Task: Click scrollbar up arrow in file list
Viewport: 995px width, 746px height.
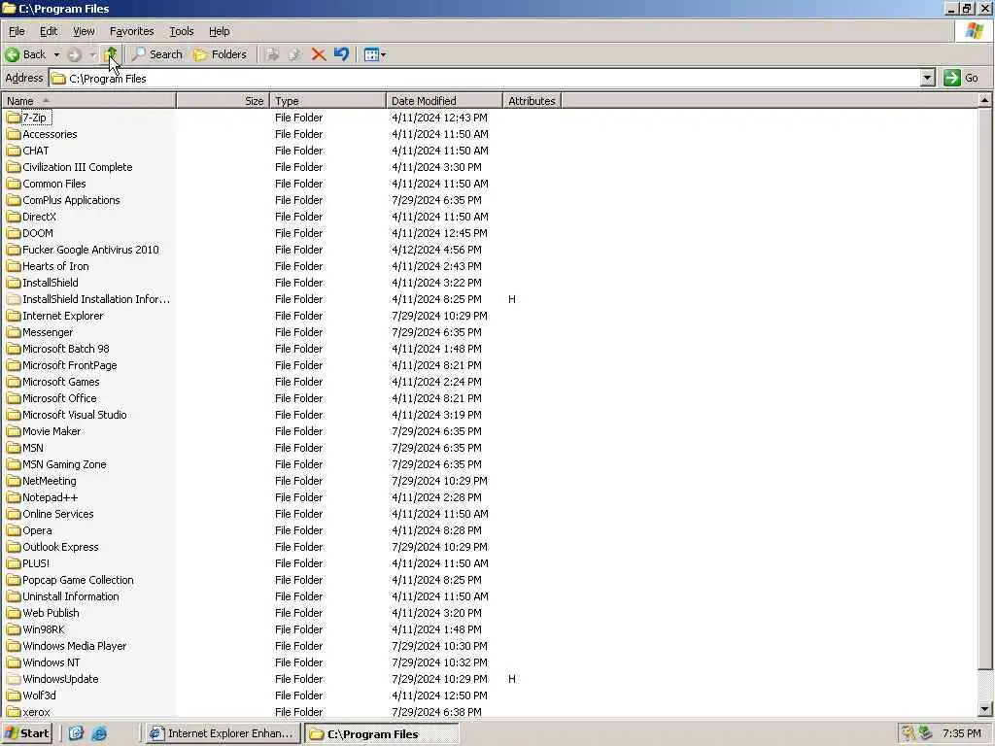Action: point(984,100)
